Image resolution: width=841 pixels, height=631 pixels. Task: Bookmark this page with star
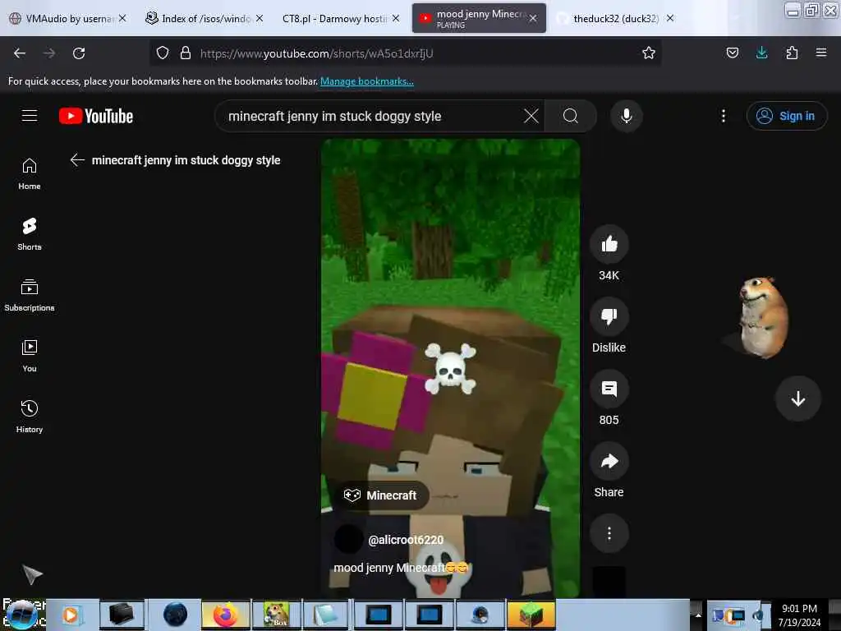[x=649, y=53]
